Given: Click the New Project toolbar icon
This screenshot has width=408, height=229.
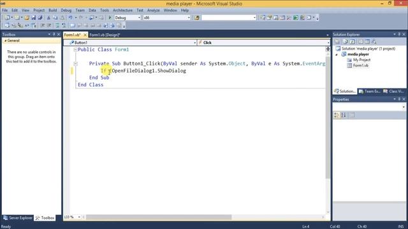Looking at the screenshot, I should 7,18.
